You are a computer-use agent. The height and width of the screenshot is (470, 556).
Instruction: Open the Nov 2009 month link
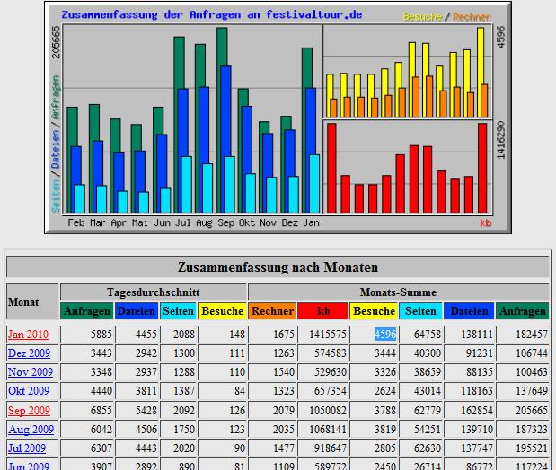(31, 372)
